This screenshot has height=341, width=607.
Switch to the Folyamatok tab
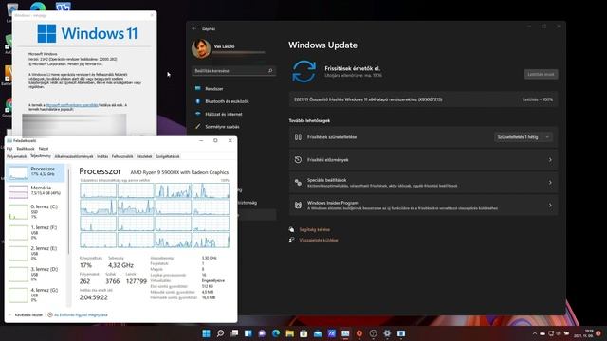coord(16,156)
